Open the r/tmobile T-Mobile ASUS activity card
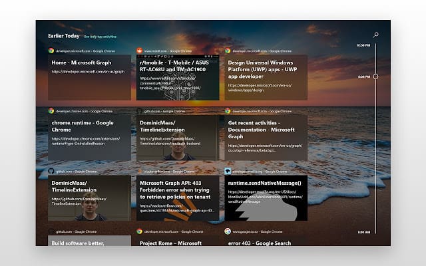 (177, 77)
